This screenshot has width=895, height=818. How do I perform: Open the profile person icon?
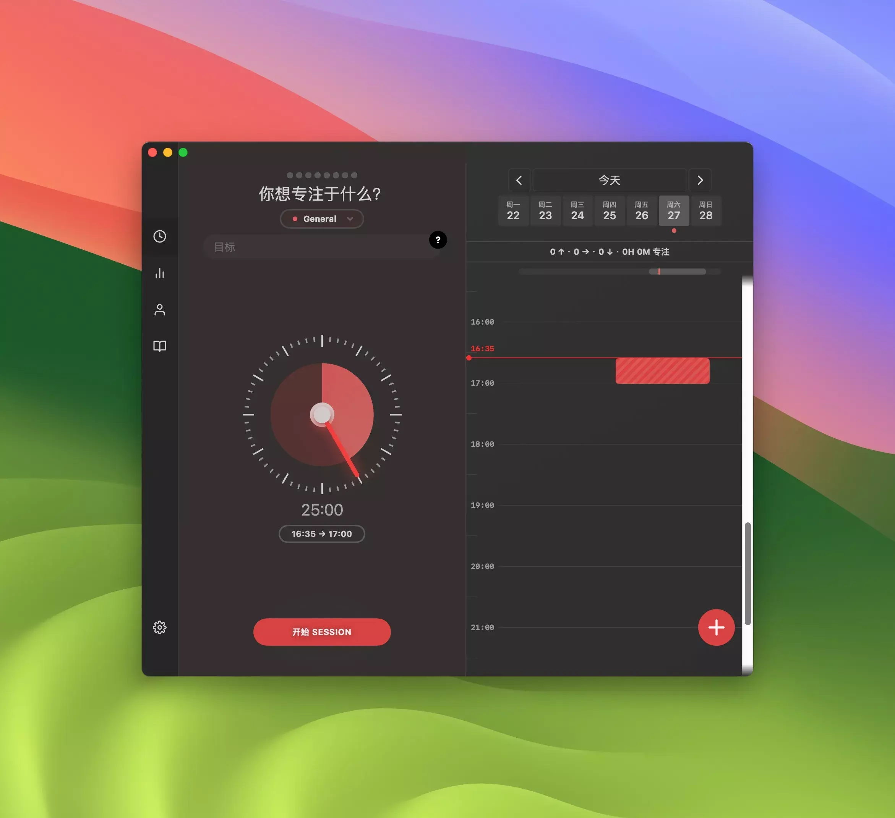[x=159, y=309]
